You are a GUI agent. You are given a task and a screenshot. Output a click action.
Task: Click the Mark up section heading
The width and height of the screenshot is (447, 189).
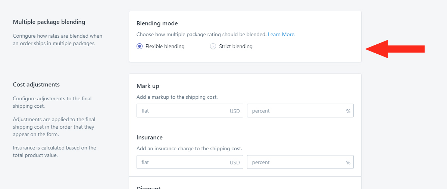point(148,86)
